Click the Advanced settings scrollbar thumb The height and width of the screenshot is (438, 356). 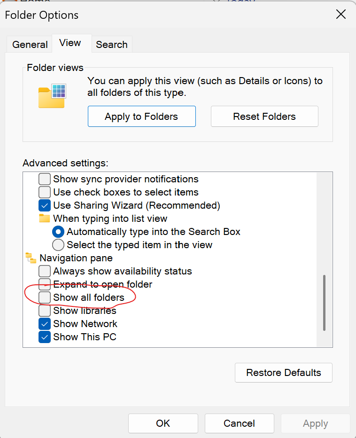coord(324,303)
